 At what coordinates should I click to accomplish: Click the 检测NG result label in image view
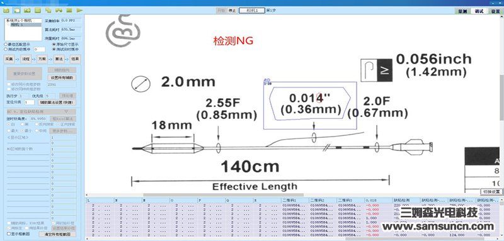pyautogui.click(x=233, y=41)
